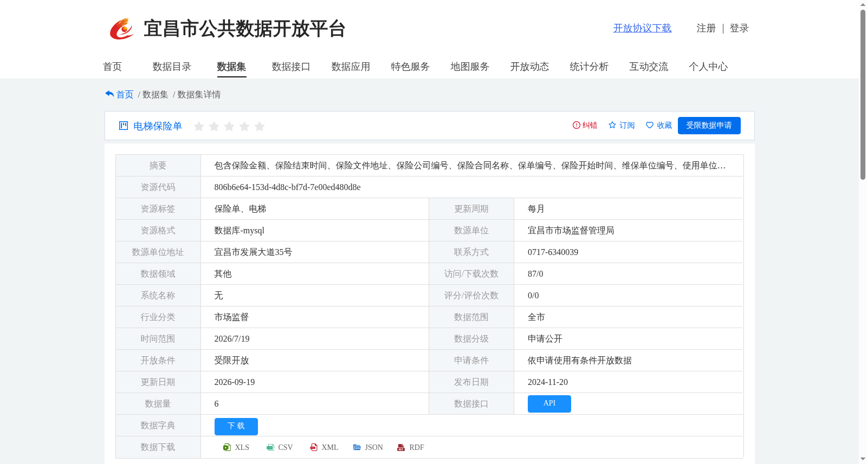Click the 开放协议下载 link

click(x=642, y=28)
